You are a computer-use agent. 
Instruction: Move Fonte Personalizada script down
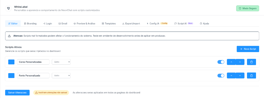(x=240, y=75)
